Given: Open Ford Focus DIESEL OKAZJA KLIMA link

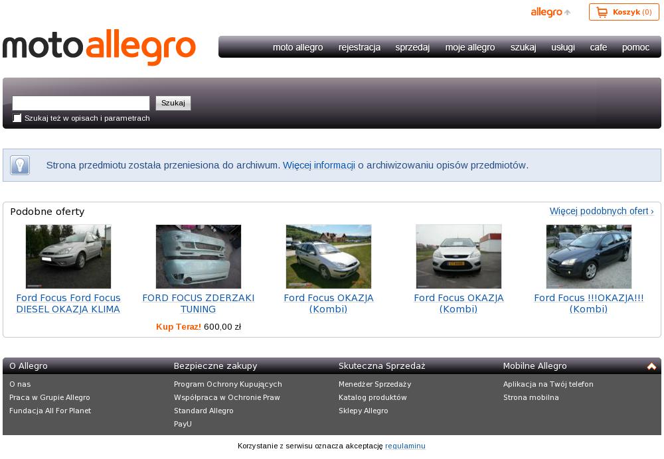Looking at the screenshot, I should (x=68, y=304).
